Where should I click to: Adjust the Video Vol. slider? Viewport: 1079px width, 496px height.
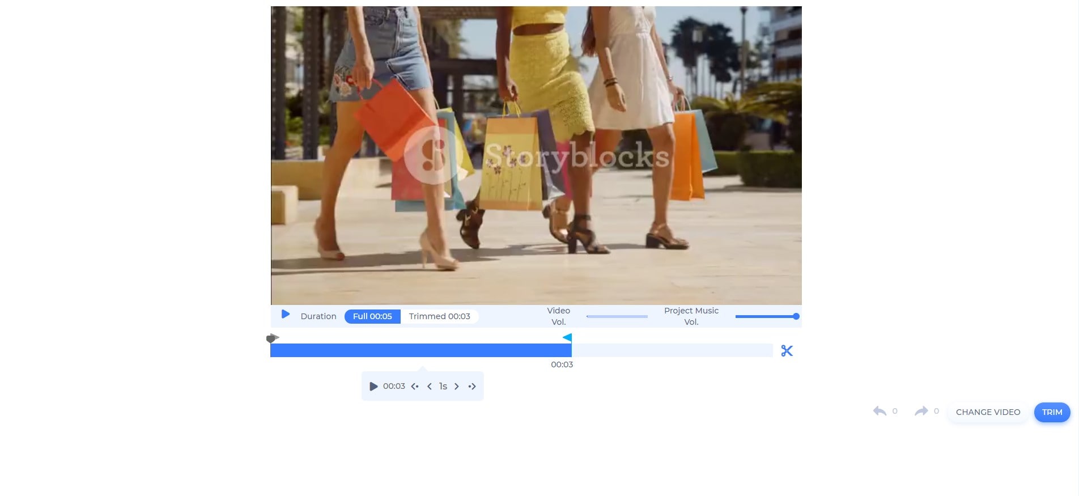pyautogui.click(x=617, y=316)
